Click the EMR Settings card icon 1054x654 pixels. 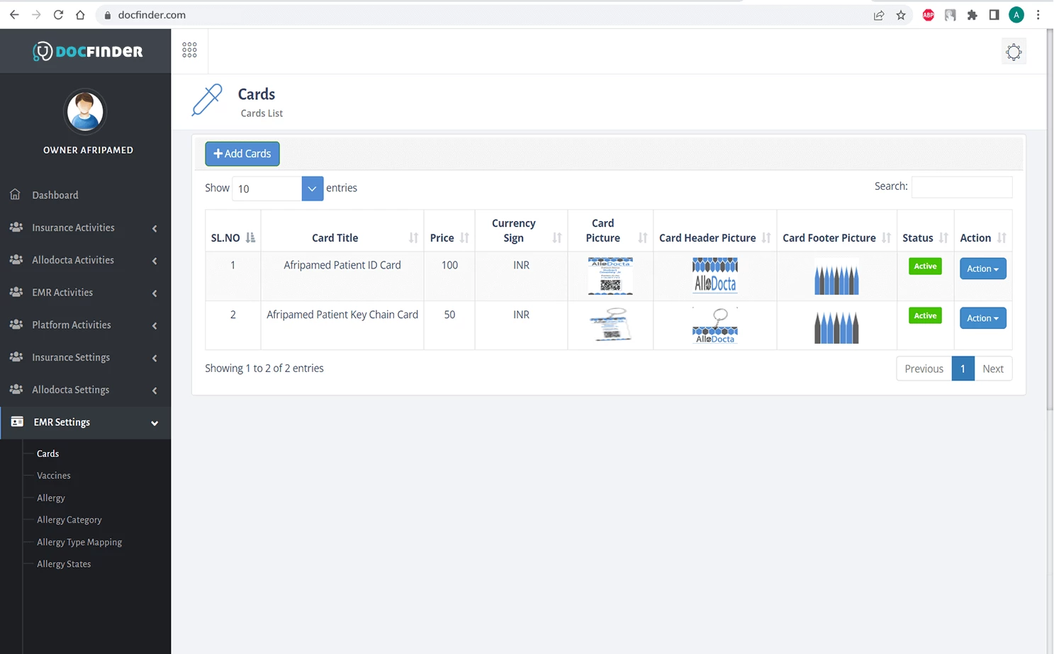16,422
